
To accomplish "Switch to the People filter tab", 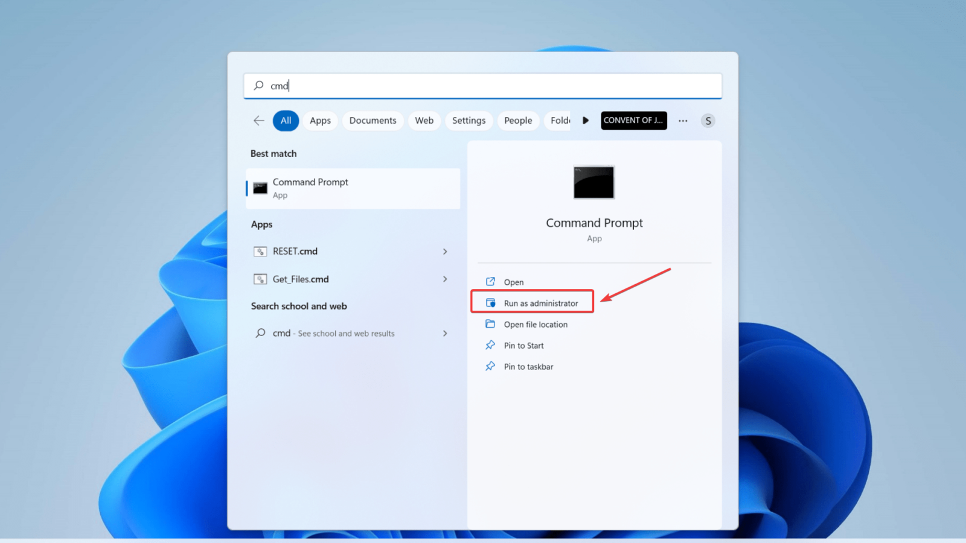I will point(518,121).
